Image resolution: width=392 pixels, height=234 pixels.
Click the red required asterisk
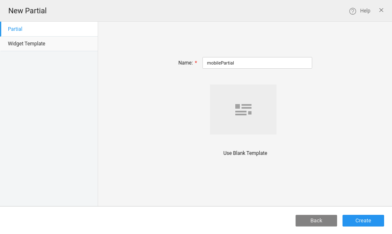coord(196,63)
